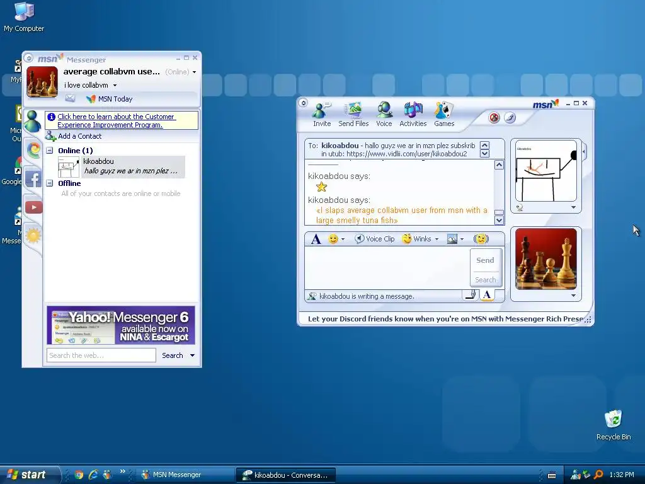
Task: Click webcam icon under kikoabdou's picture
Action: pos(520,207)
